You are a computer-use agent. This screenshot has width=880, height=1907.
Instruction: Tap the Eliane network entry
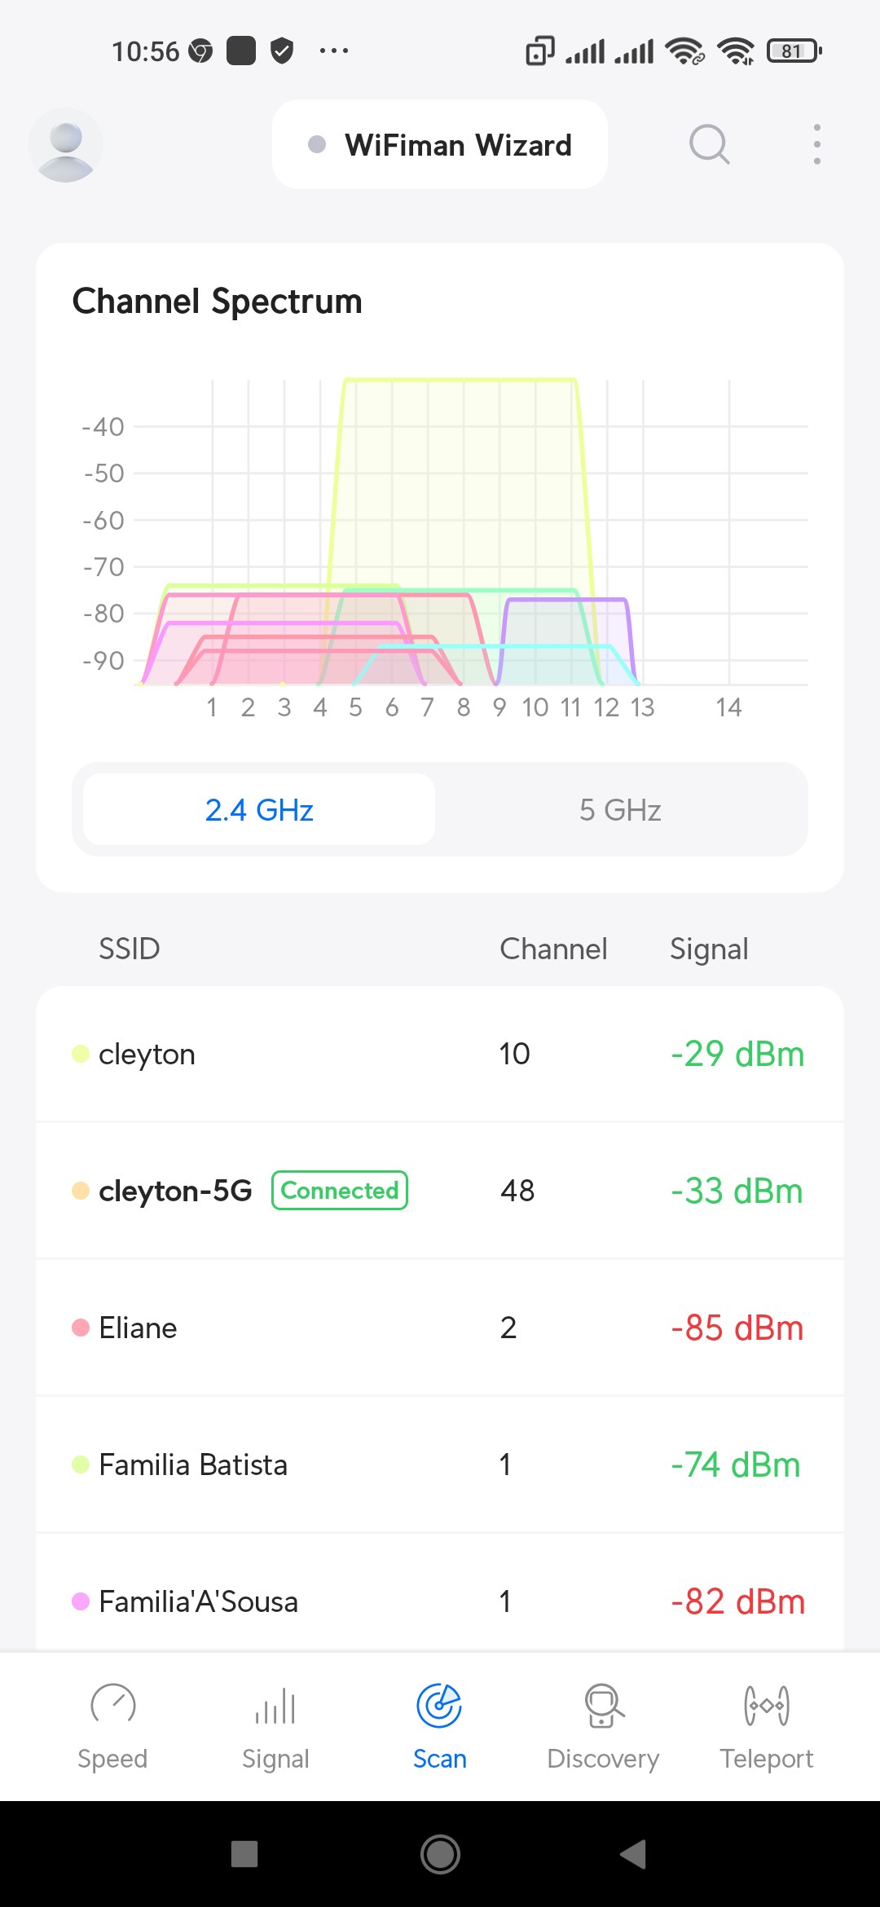click(x=440, y=1328)
